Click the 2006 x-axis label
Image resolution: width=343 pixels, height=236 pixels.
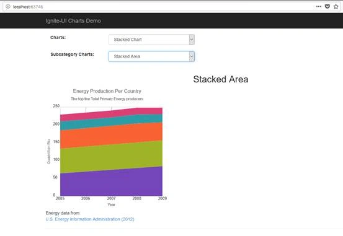86,198
